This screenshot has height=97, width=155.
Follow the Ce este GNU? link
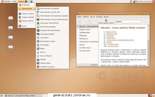click(x=113, y=46)
